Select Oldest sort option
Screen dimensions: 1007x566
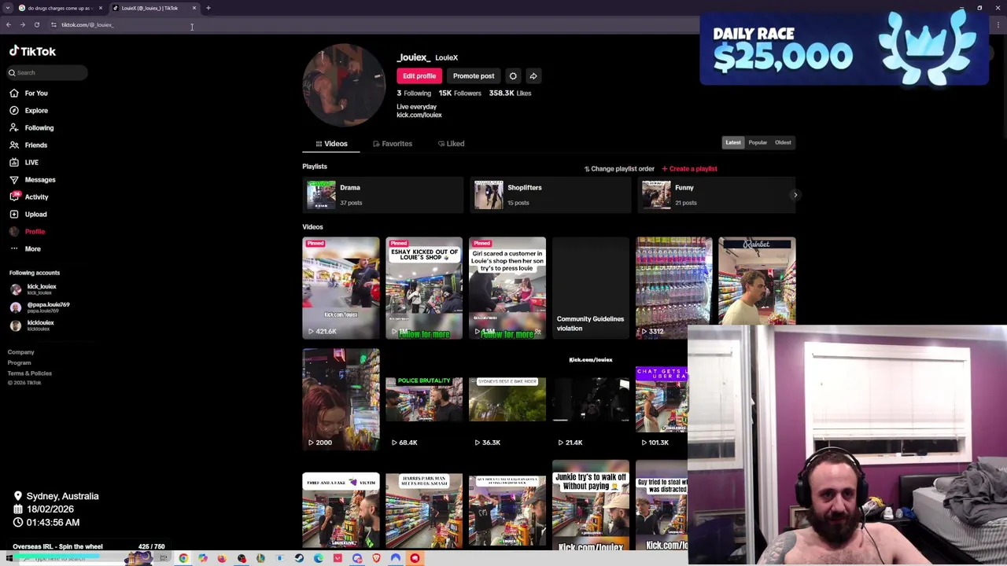coord(783,142)
